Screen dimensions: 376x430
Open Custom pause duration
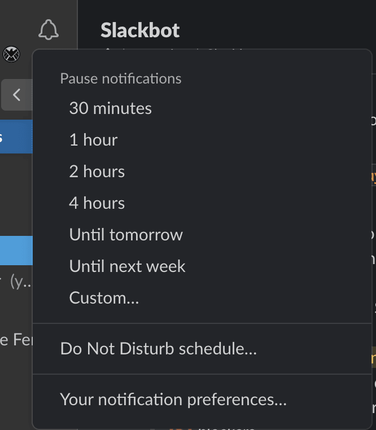pyautogui.click(x=202, y=298)
